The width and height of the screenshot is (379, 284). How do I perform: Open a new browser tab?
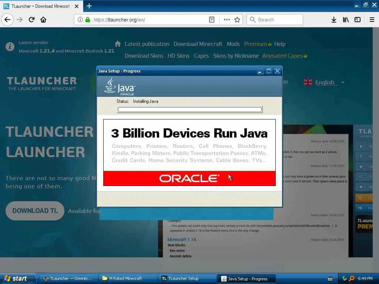click(89, 6)
